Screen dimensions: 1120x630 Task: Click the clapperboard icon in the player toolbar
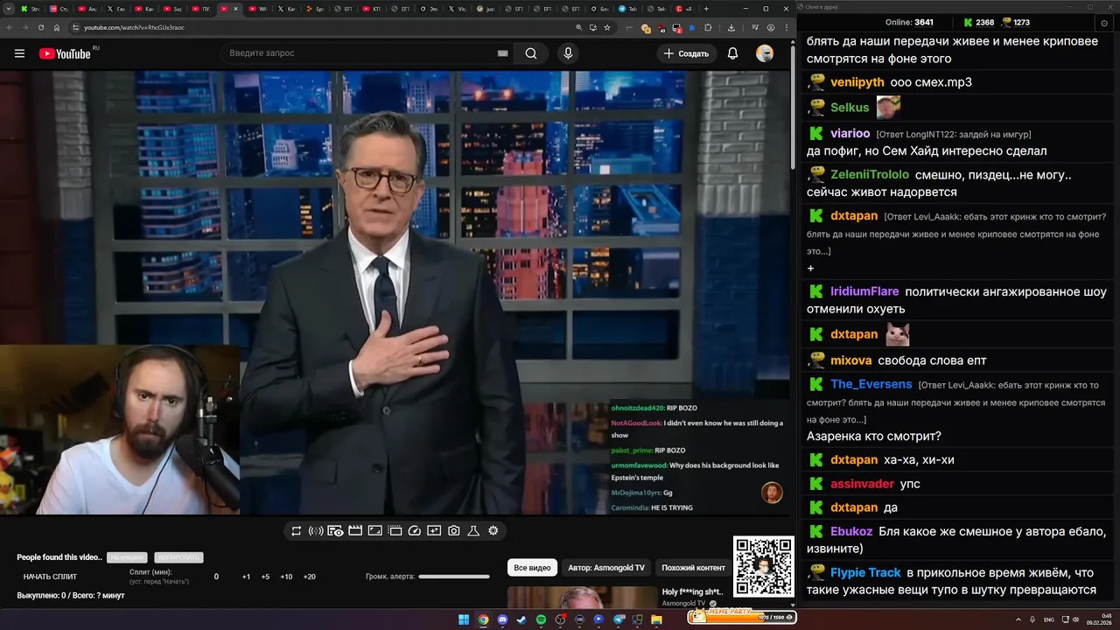click(x=355, y=530)
